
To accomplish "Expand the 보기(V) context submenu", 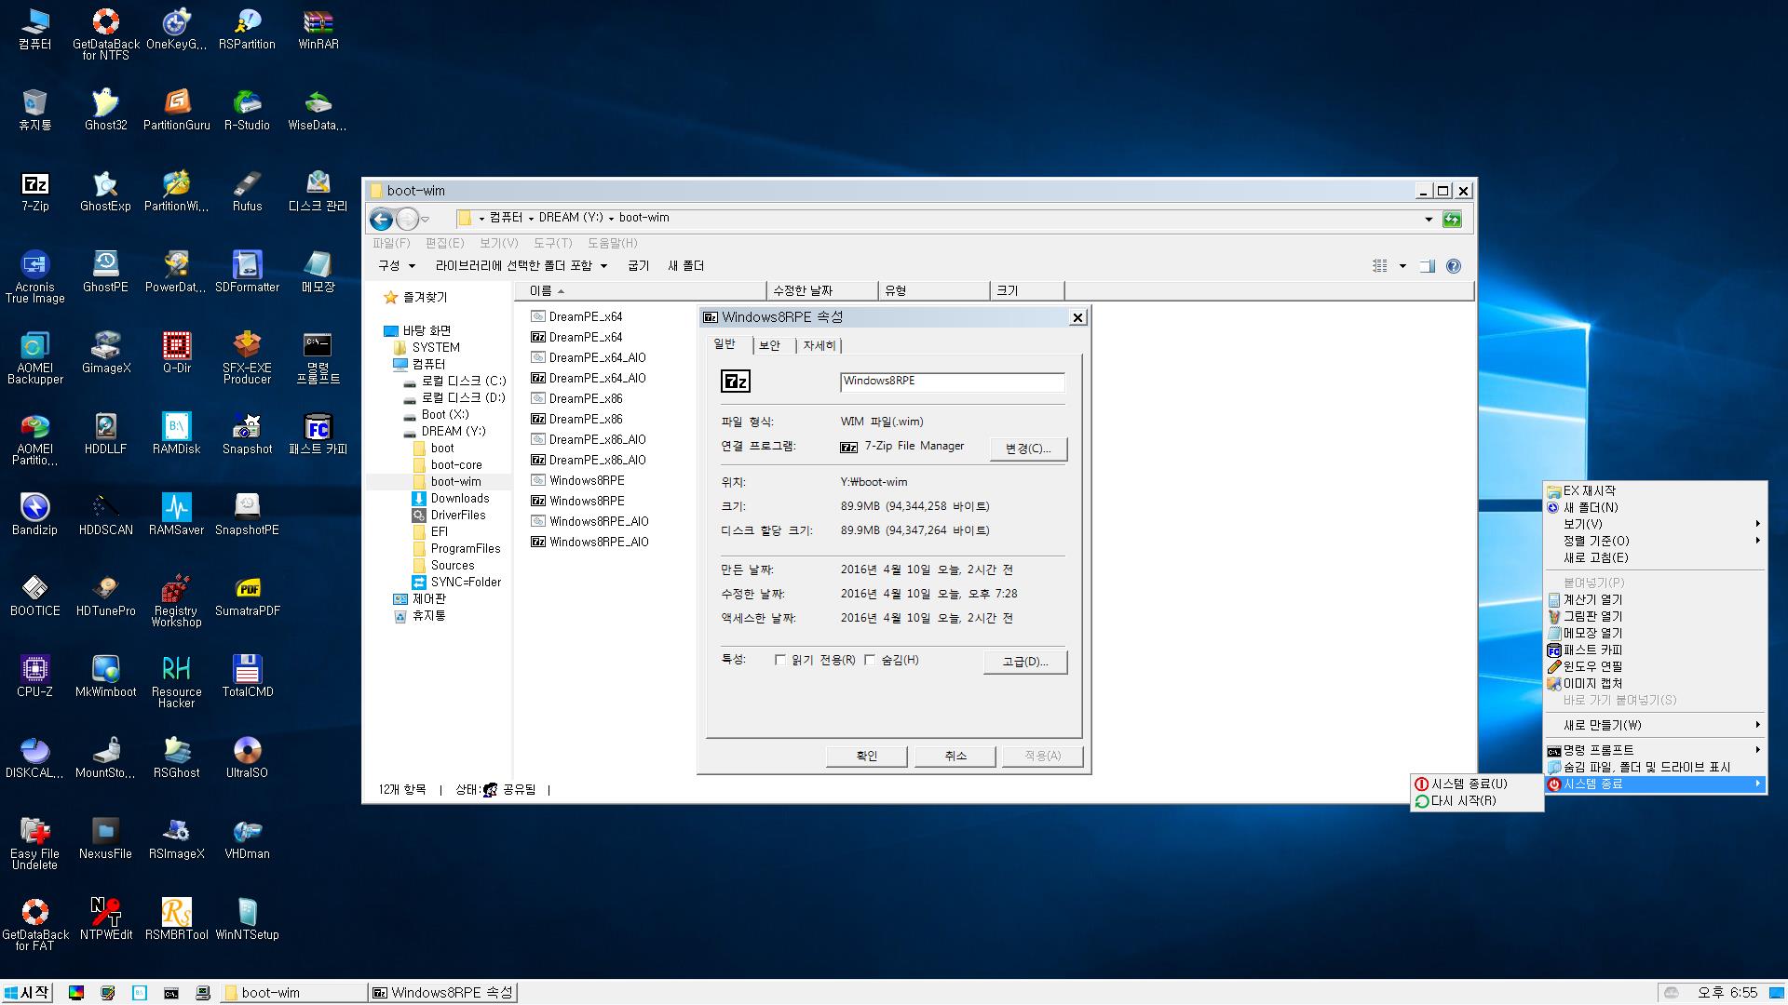I will [x=1655, y=524].
